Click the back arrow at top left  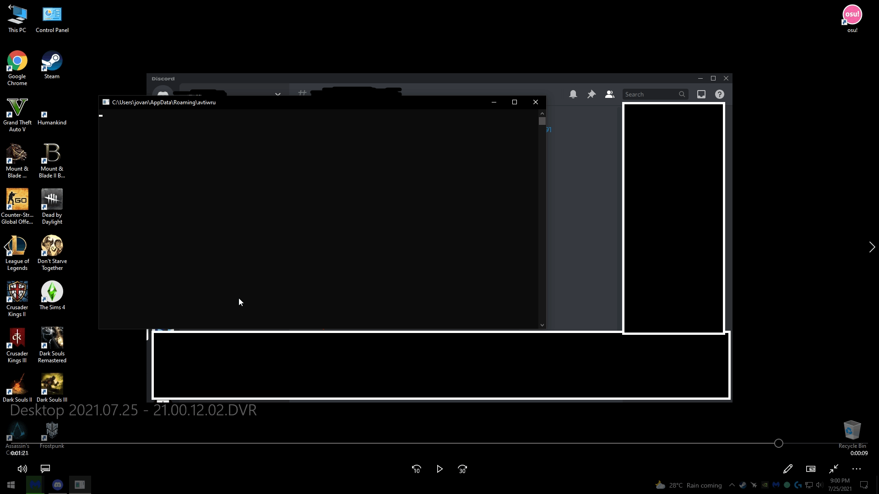[11, 7]
